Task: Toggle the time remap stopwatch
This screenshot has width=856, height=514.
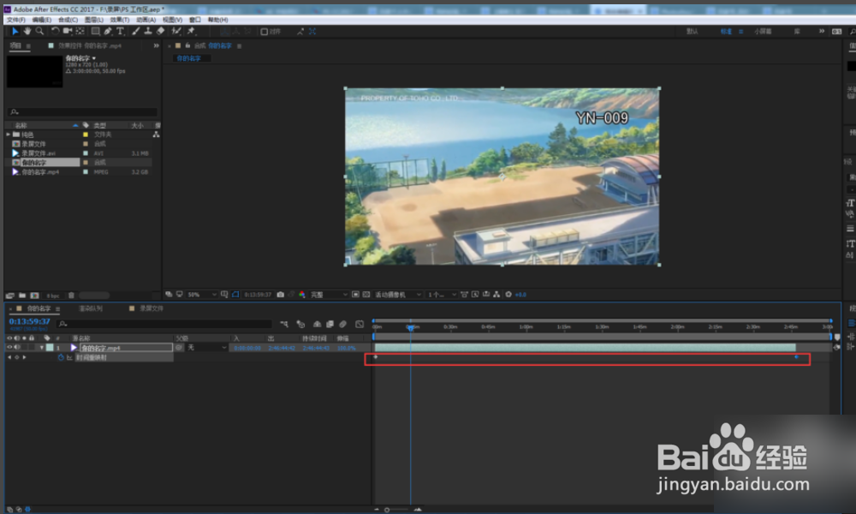Action: click(x=61, y=357)
